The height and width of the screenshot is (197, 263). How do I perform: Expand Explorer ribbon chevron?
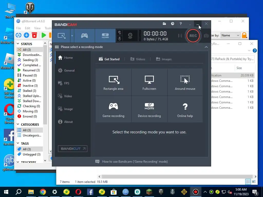pyautogui.click(x=249, y=51)
